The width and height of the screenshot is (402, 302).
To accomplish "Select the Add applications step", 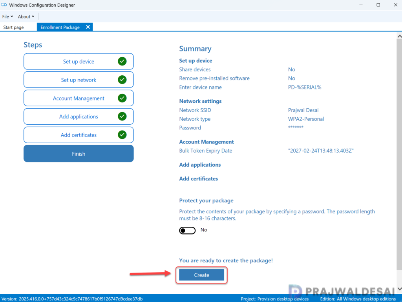I will tap(79, 116).
